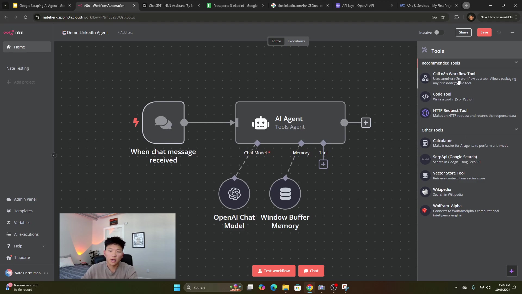Switch to the Editor tab
Viewport: 522px width, 294px height.
click(276, 41)
